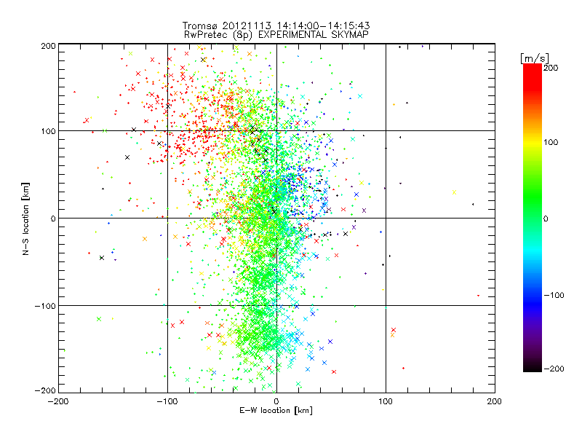The image size is (582, 437).
Task: Click the N-S axis tick label "200"
Action: click(49, 46)
